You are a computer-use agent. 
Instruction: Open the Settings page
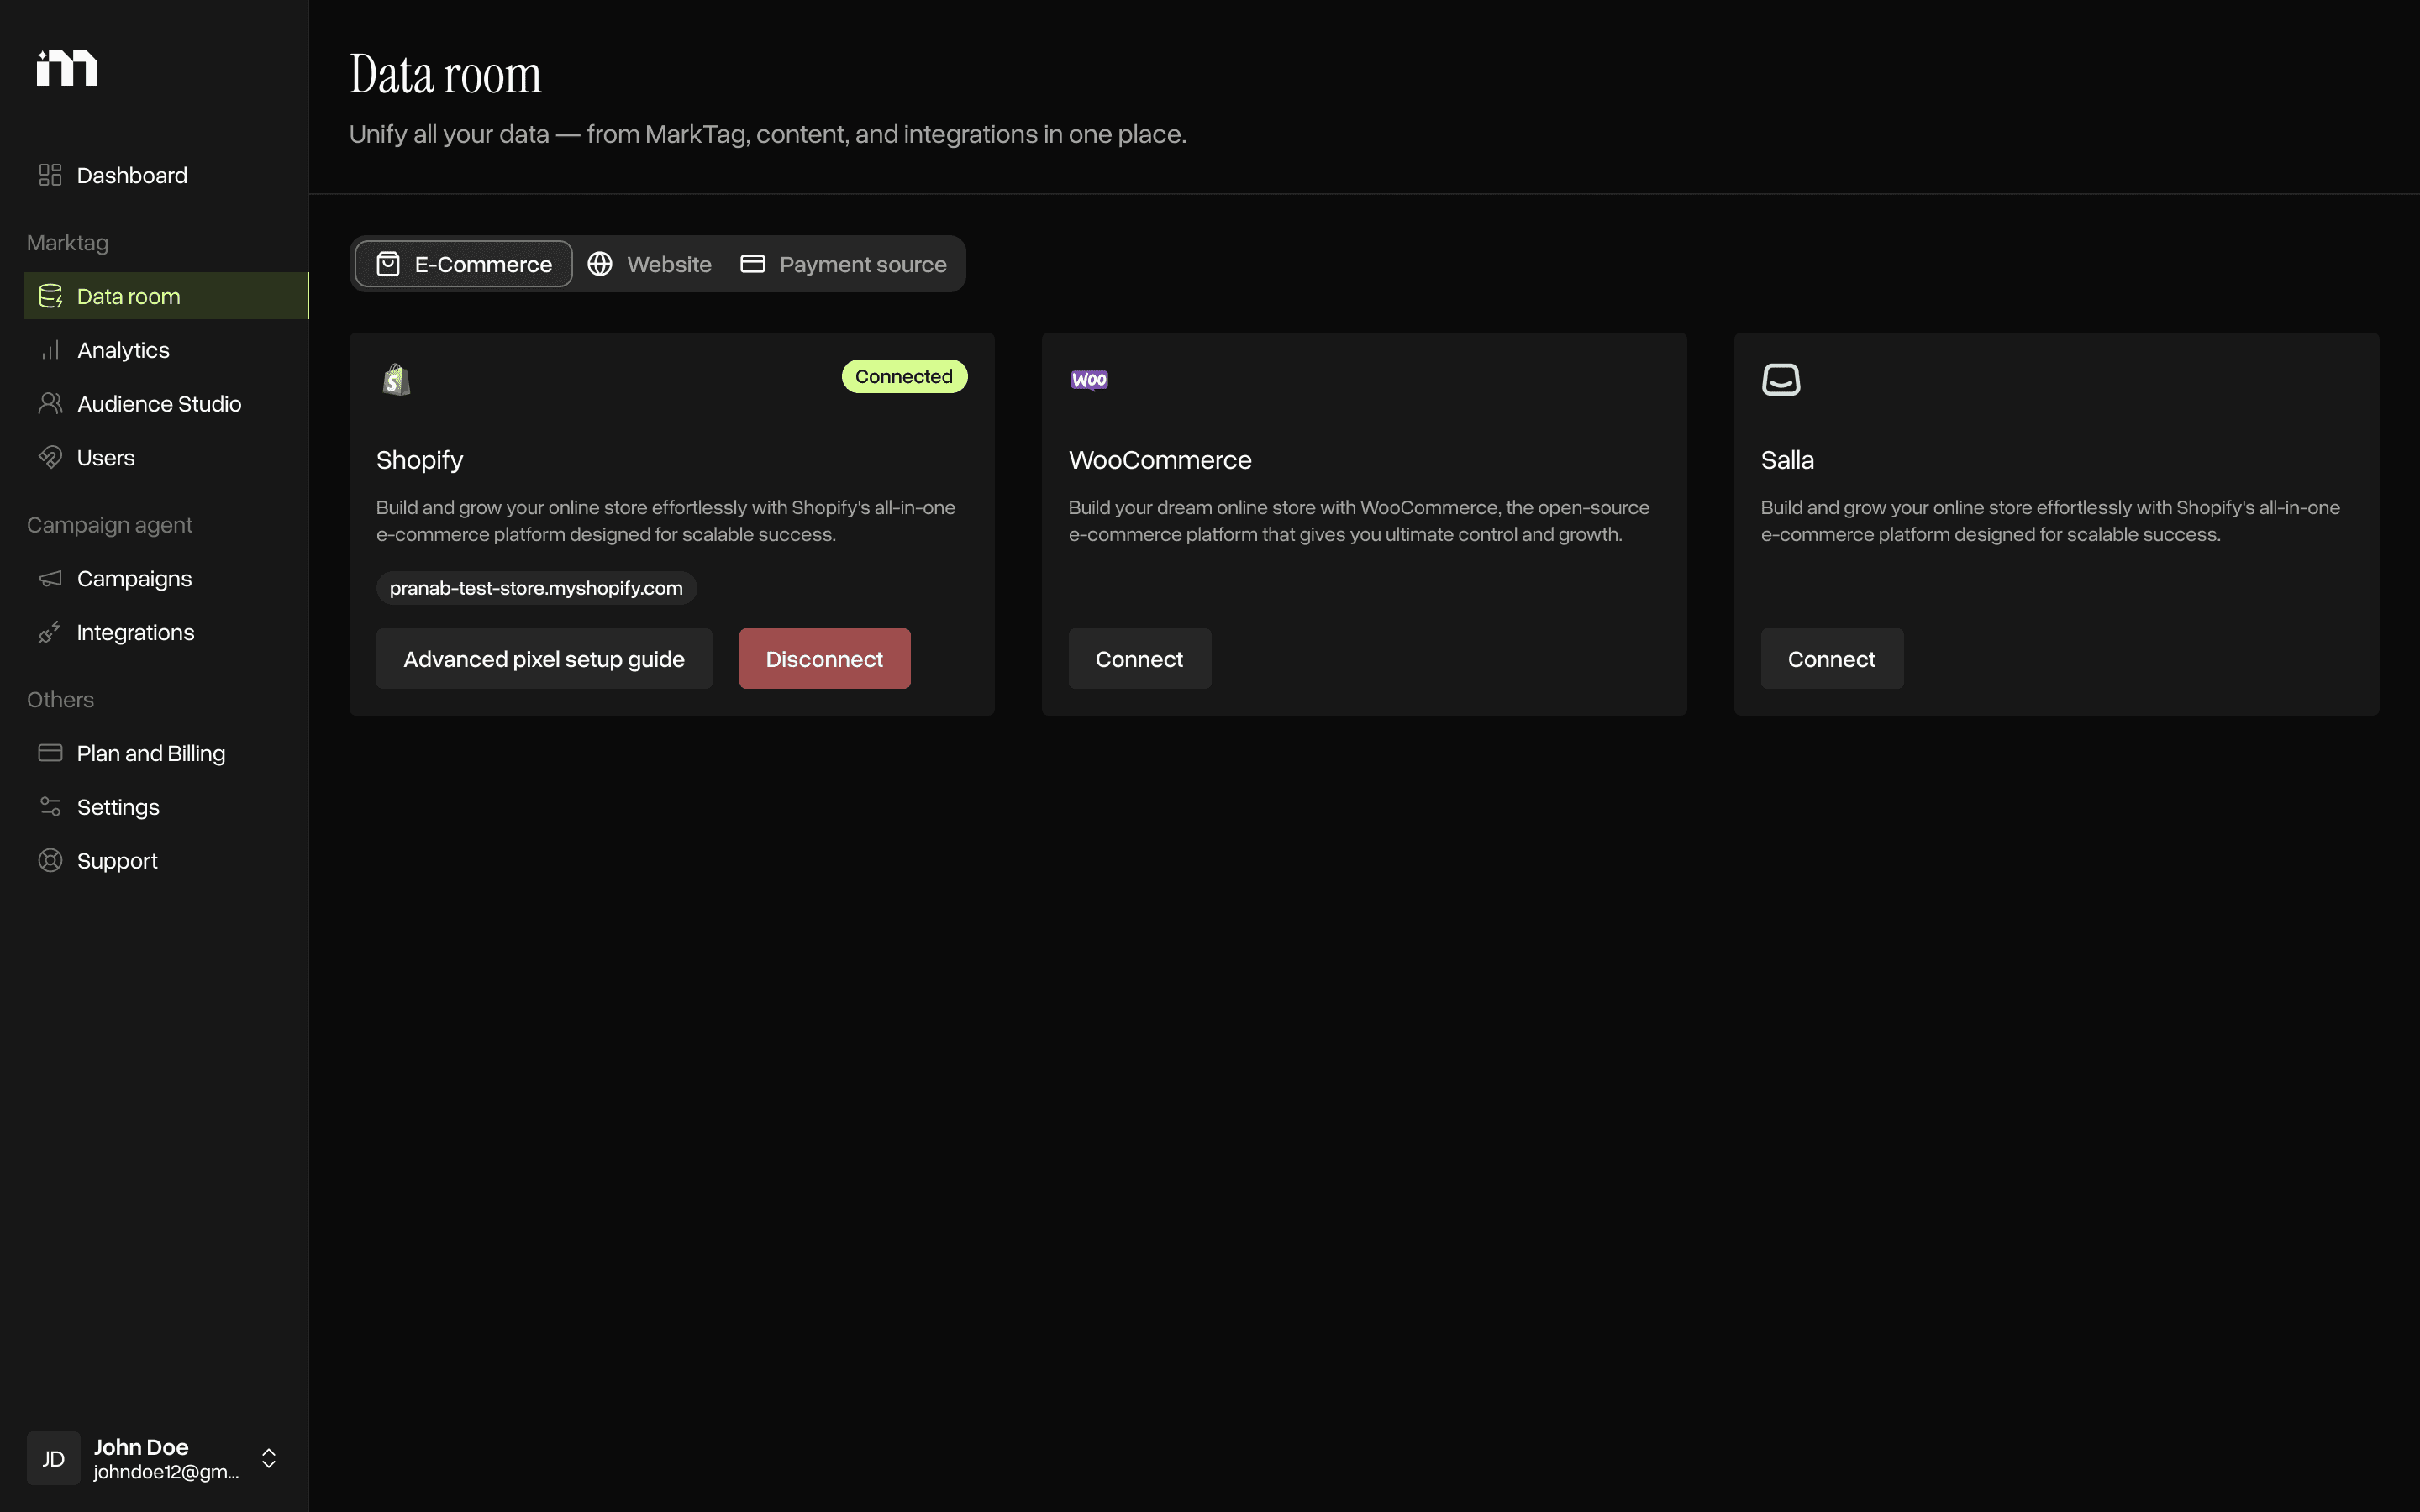tap(166, 807)
